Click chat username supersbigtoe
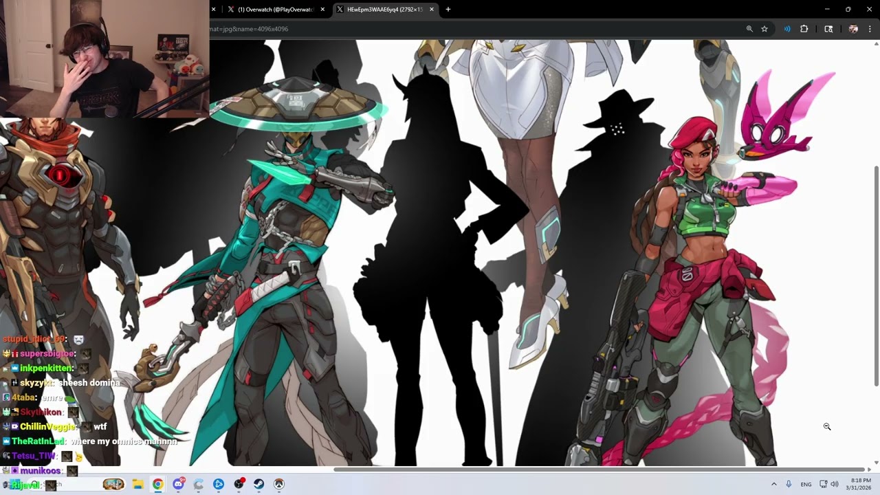The height and width of the screenshot is (495, 880). click(x=47, y=353)
